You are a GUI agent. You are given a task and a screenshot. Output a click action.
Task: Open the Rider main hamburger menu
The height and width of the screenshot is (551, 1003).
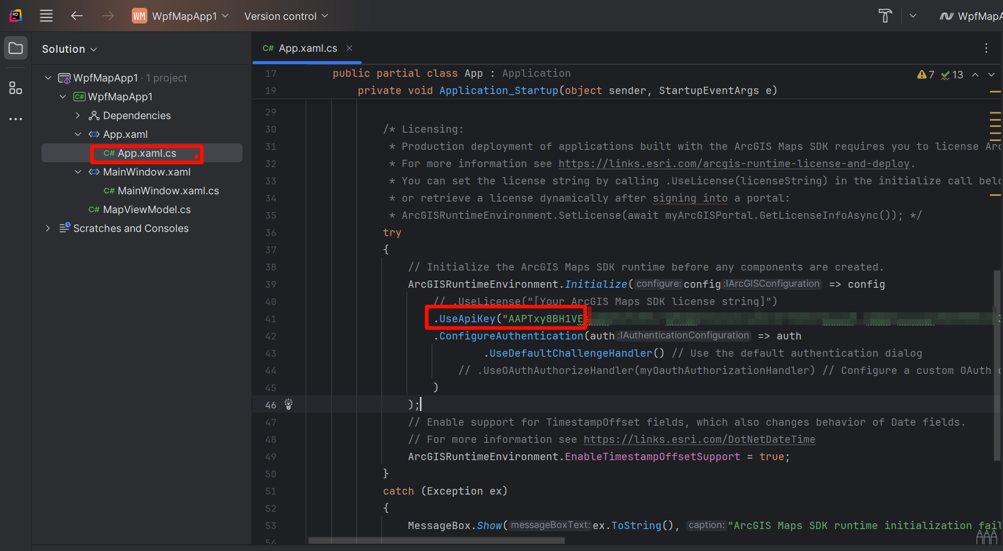(x=46, y=16)
